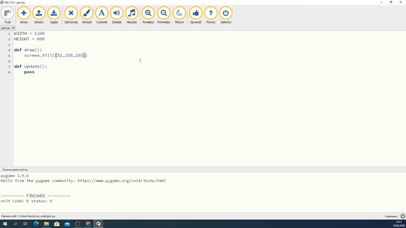The image size is (406, 228).
Task: Click the exit code status line
Action: click(26, 201)
